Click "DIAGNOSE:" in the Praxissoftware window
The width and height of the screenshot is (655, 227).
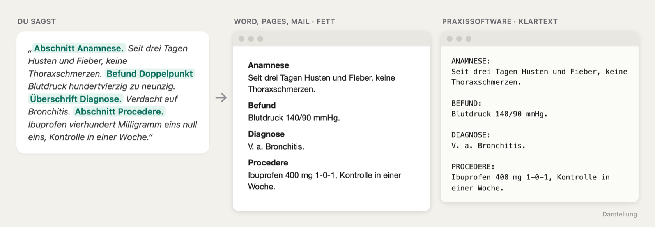coord(471,135)
